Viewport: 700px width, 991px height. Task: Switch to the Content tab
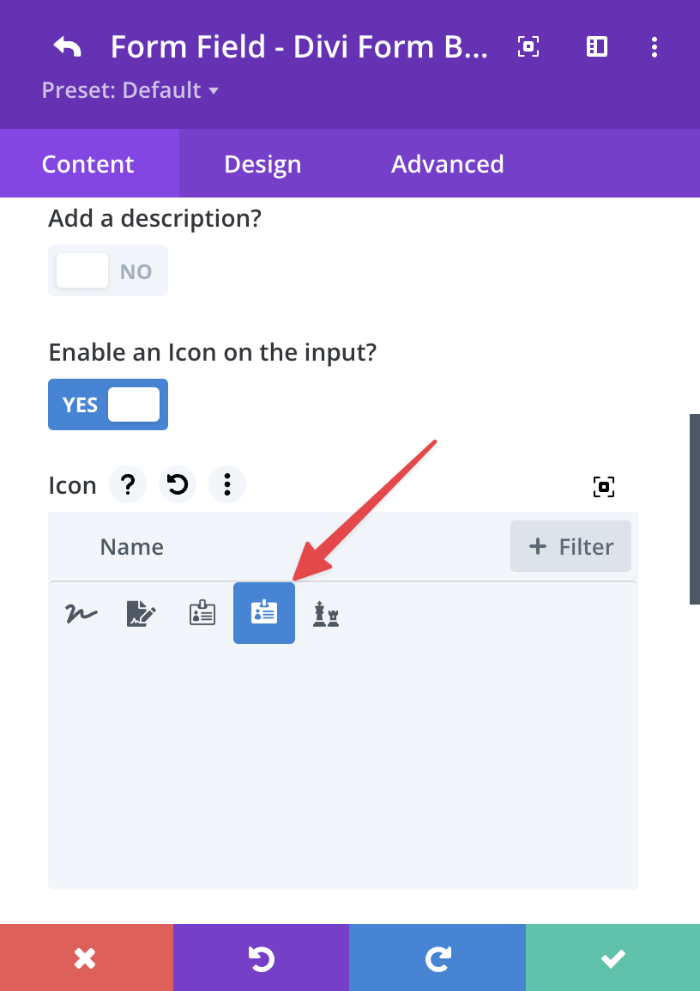pyautogui.click(x=88, y=164)
